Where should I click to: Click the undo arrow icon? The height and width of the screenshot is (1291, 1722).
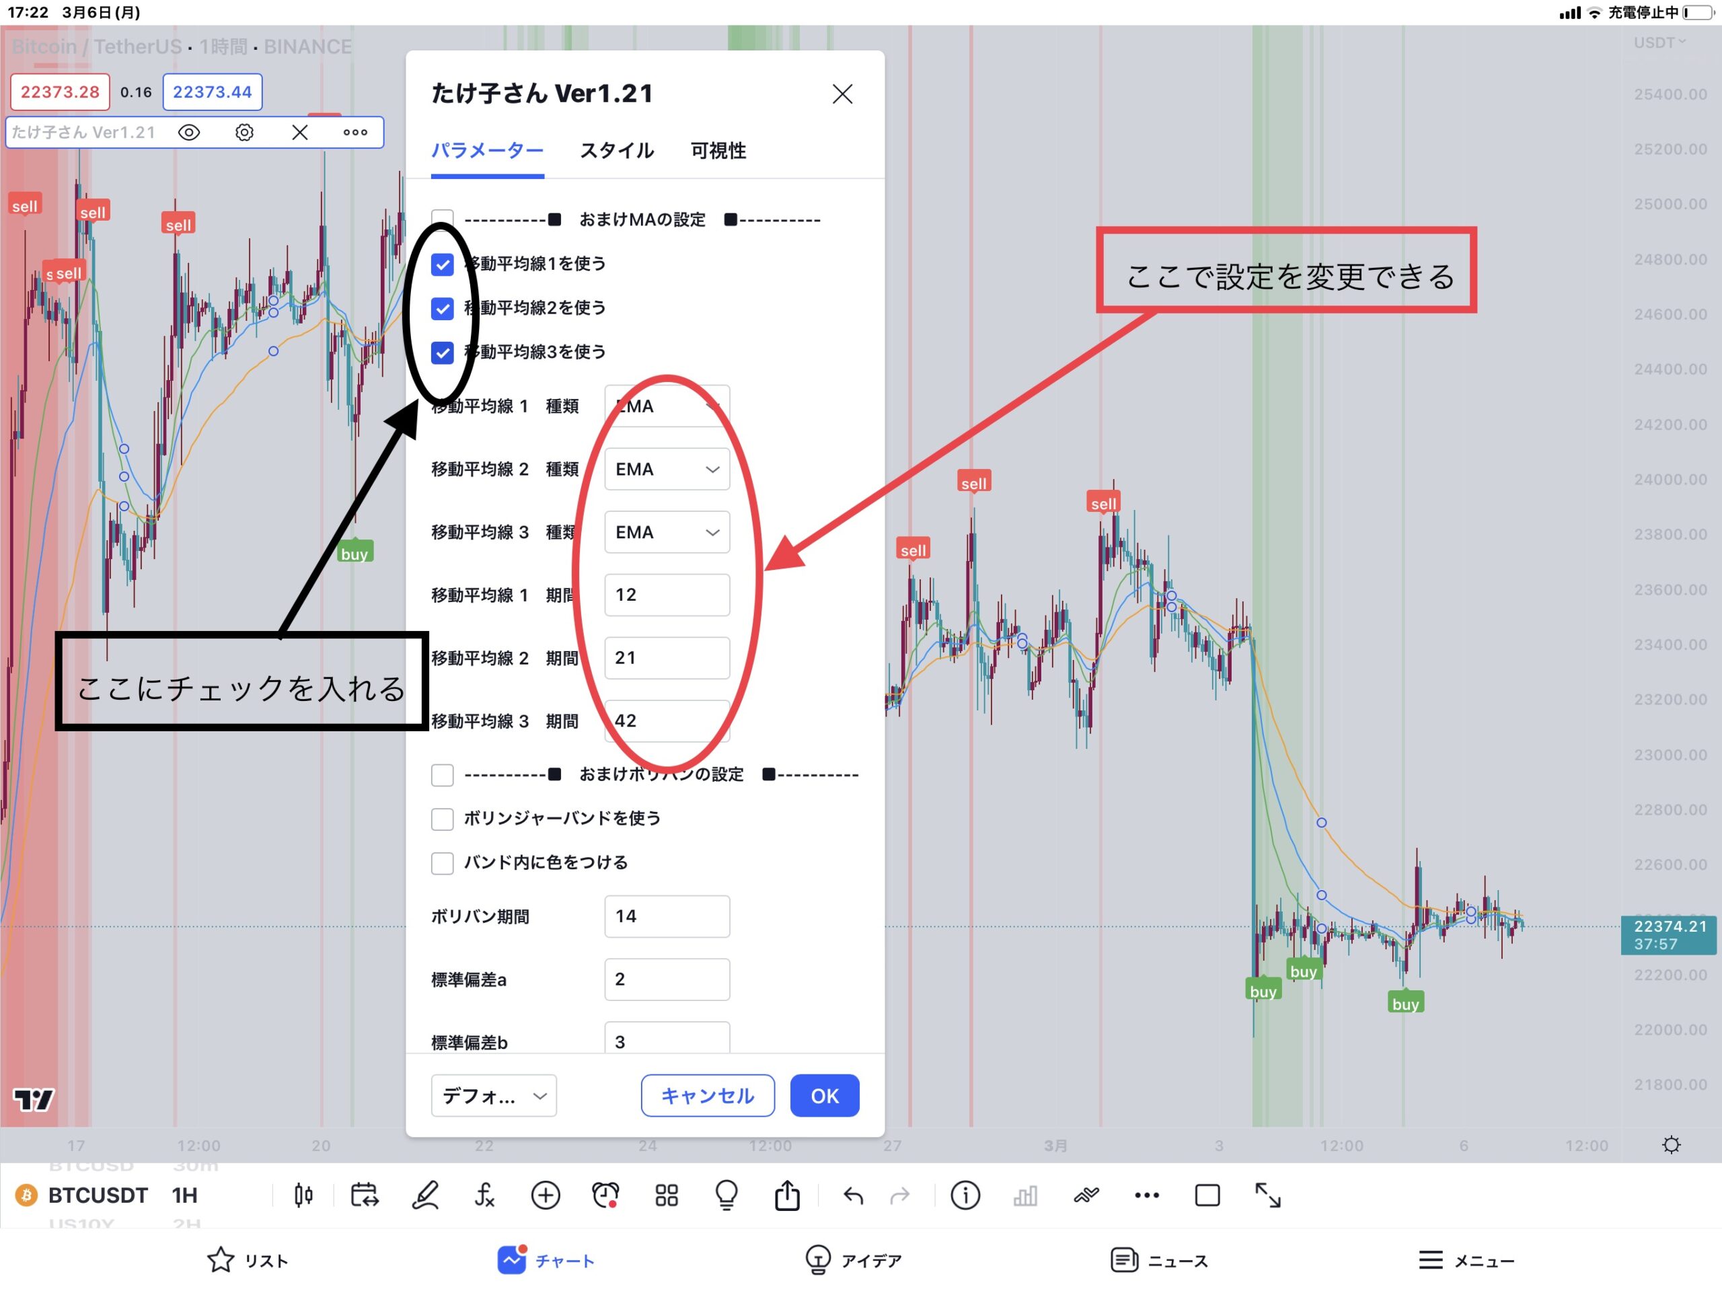[853, 1195]
